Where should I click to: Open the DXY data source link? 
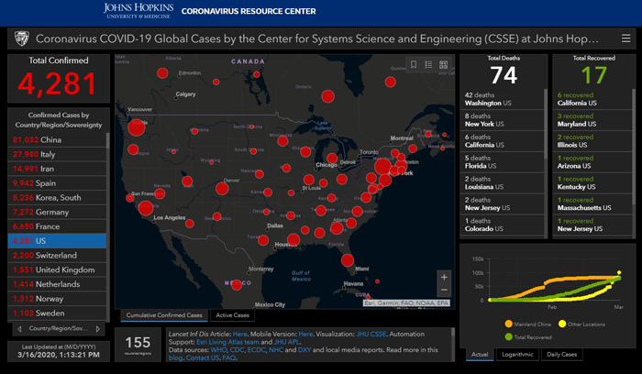[304, 350]
